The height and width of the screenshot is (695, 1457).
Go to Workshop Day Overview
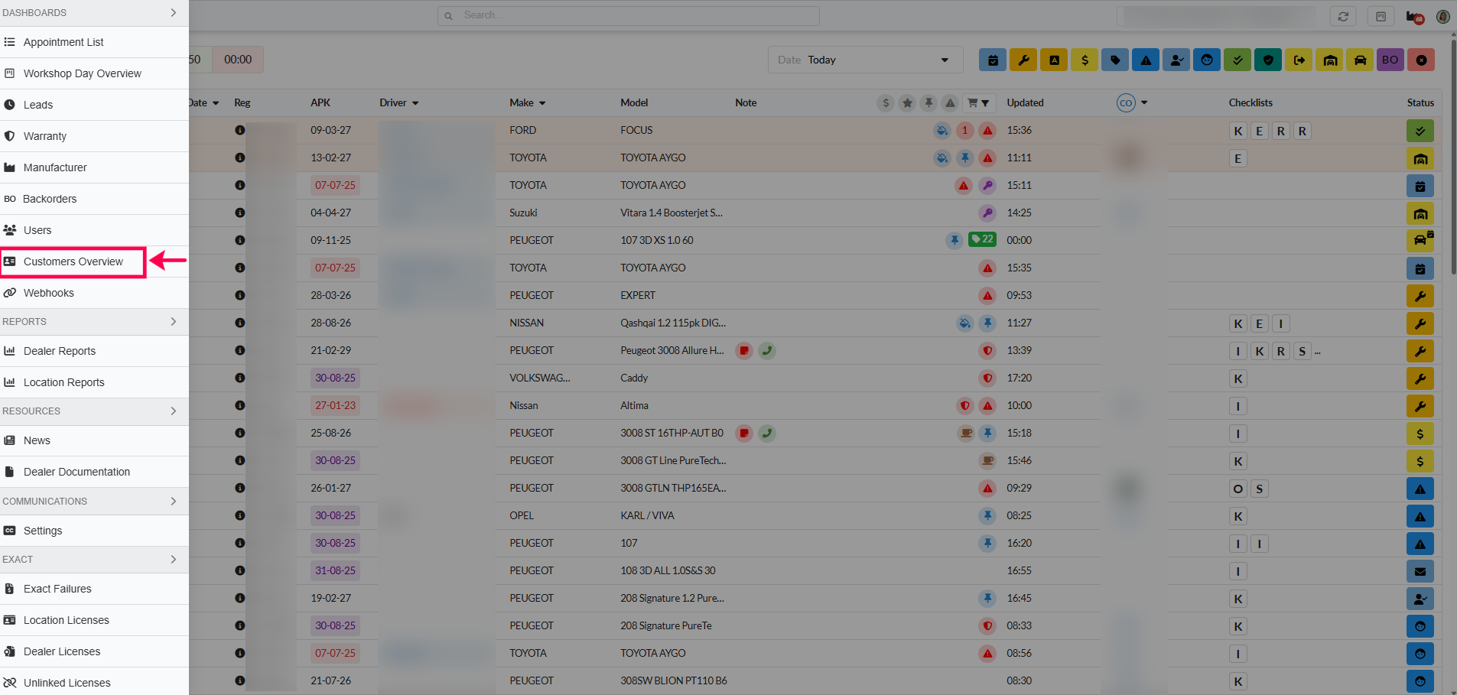[82, 73]
